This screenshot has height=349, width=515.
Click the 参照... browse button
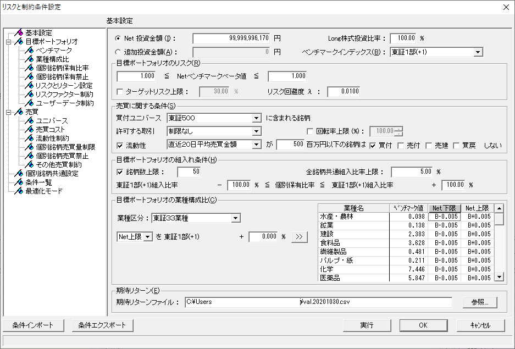pos(476,302)
